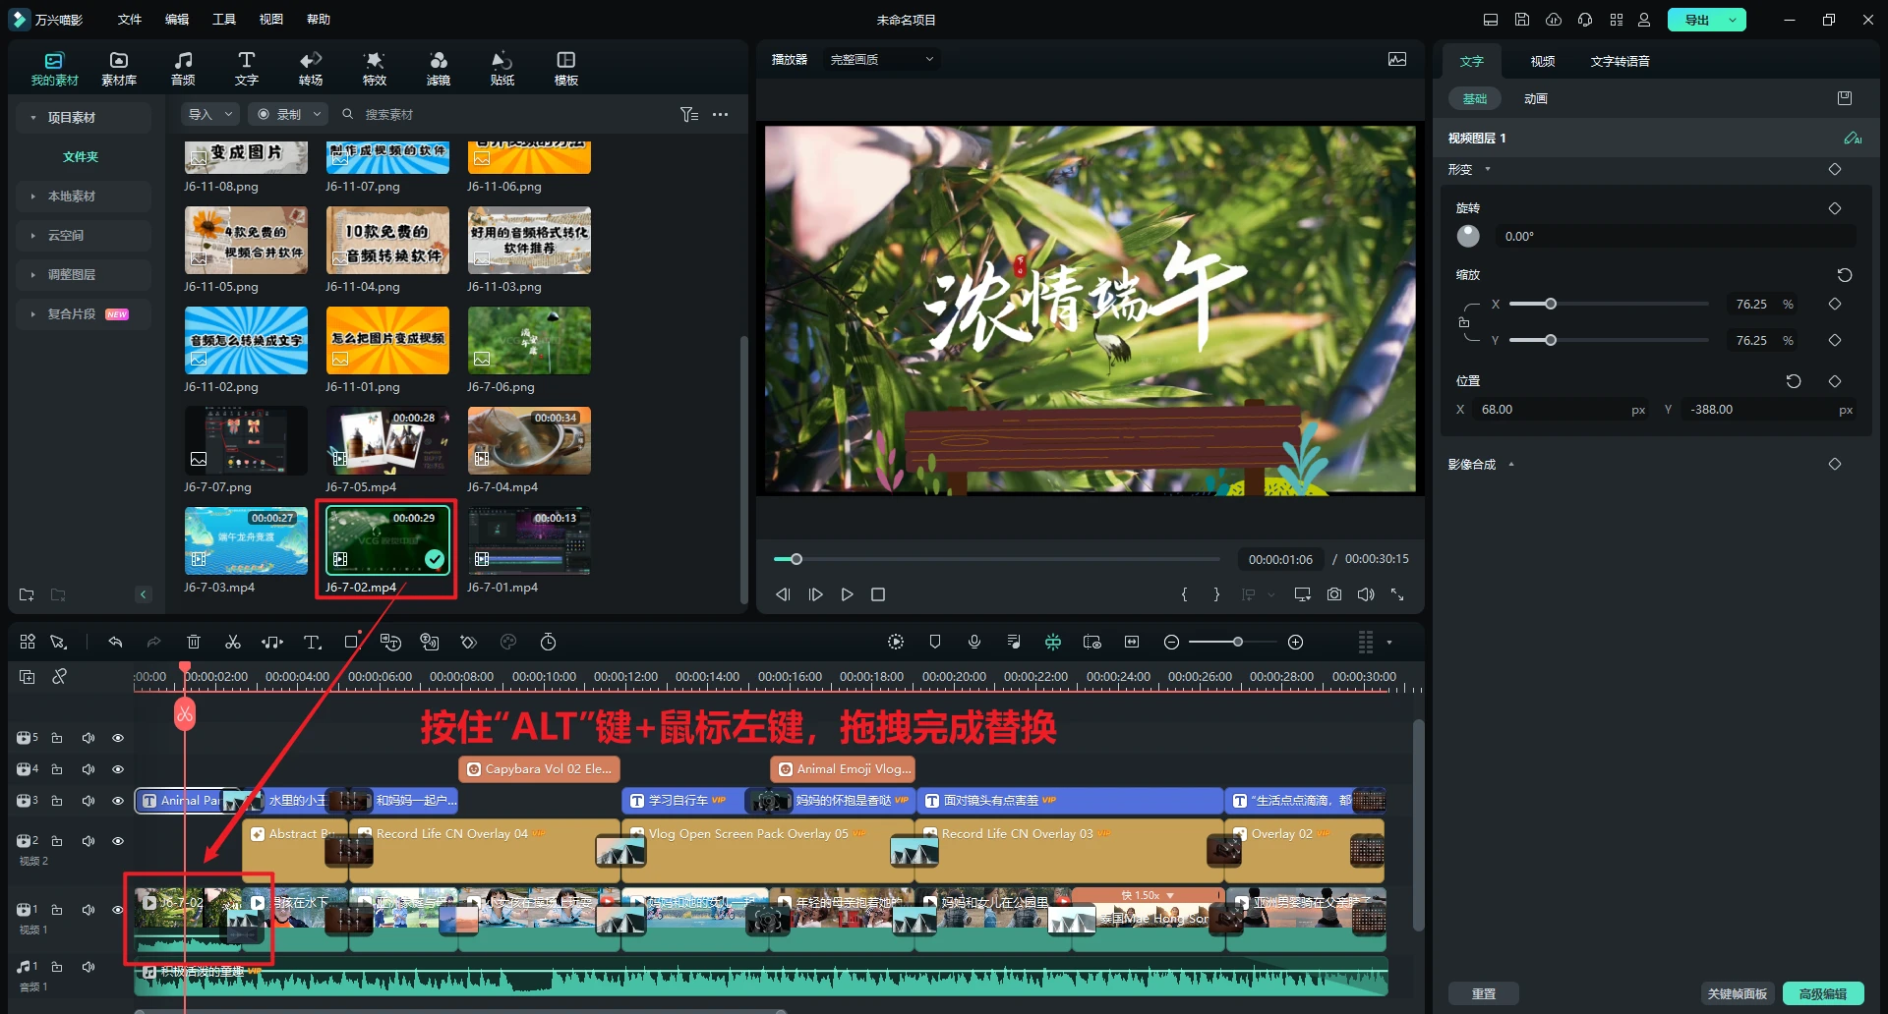Open the 工具 menu
Viewport: 1888px width, 1014px height.
[224, 20]
